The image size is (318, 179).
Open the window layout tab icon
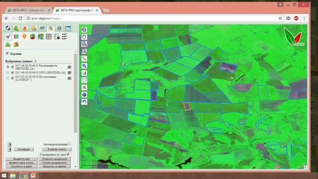[x=68, y=28]
